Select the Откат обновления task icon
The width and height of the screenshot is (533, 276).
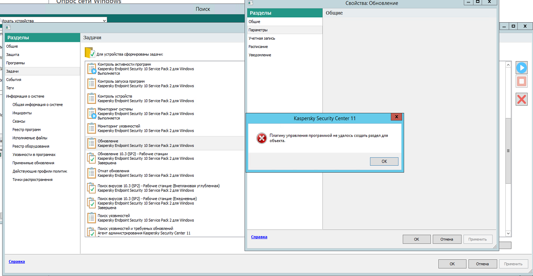[x=92, y=173]
